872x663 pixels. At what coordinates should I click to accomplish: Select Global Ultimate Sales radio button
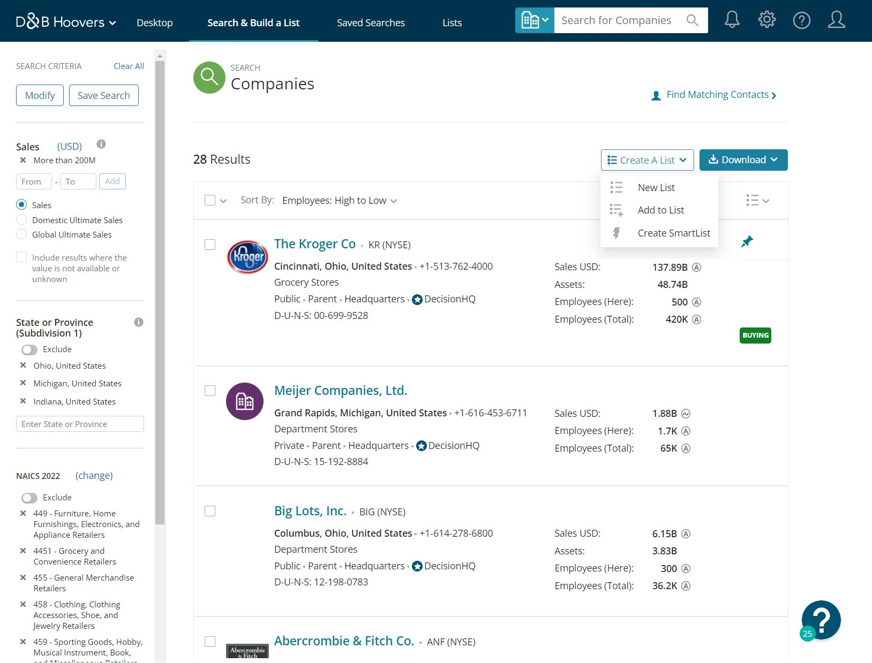pyautogui.click(x=21, y=234)
